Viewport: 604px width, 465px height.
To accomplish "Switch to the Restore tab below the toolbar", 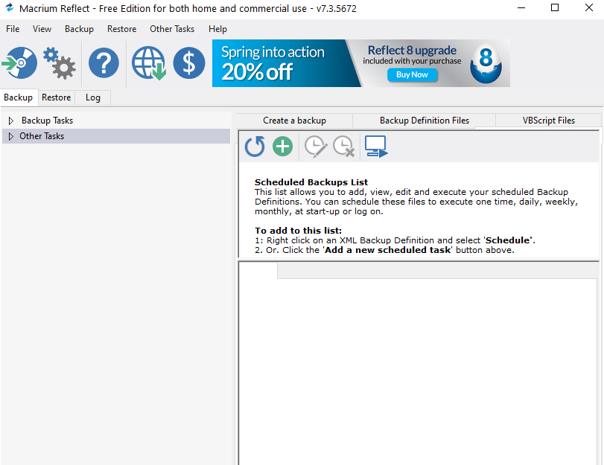I will coord(57,97).
